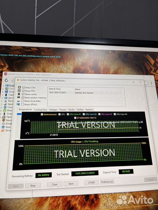Expand the Системная плата tree node arrow

(x=3, y=89)
